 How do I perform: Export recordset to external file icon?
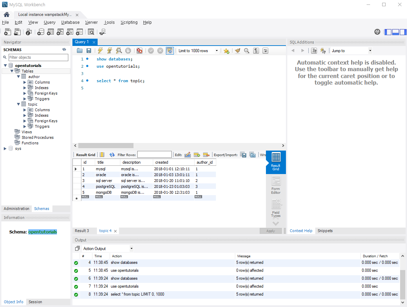click(x=243, y=155)
